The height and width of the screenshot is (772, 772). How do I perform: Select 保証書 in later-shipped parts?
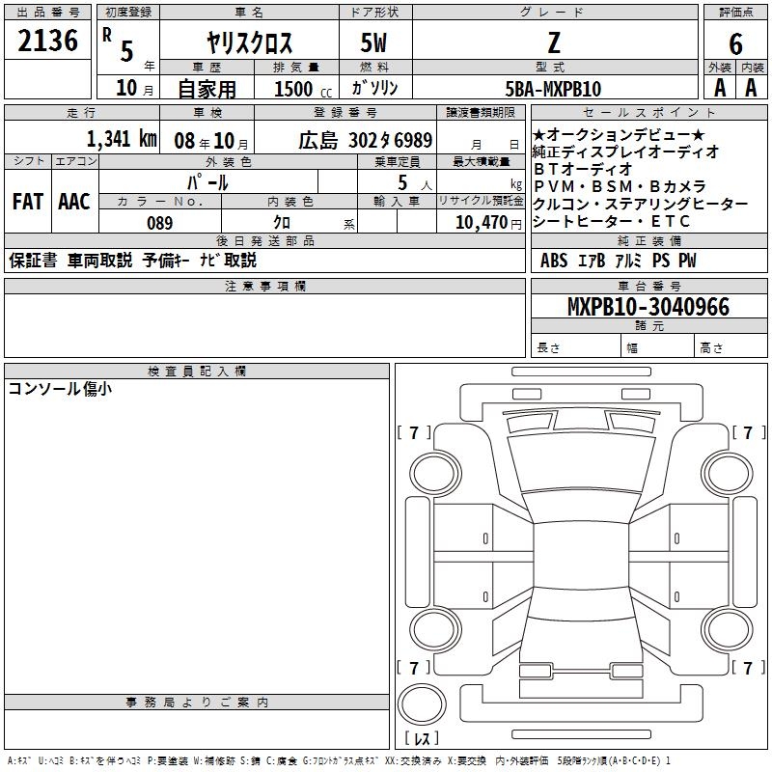(33, 260)
